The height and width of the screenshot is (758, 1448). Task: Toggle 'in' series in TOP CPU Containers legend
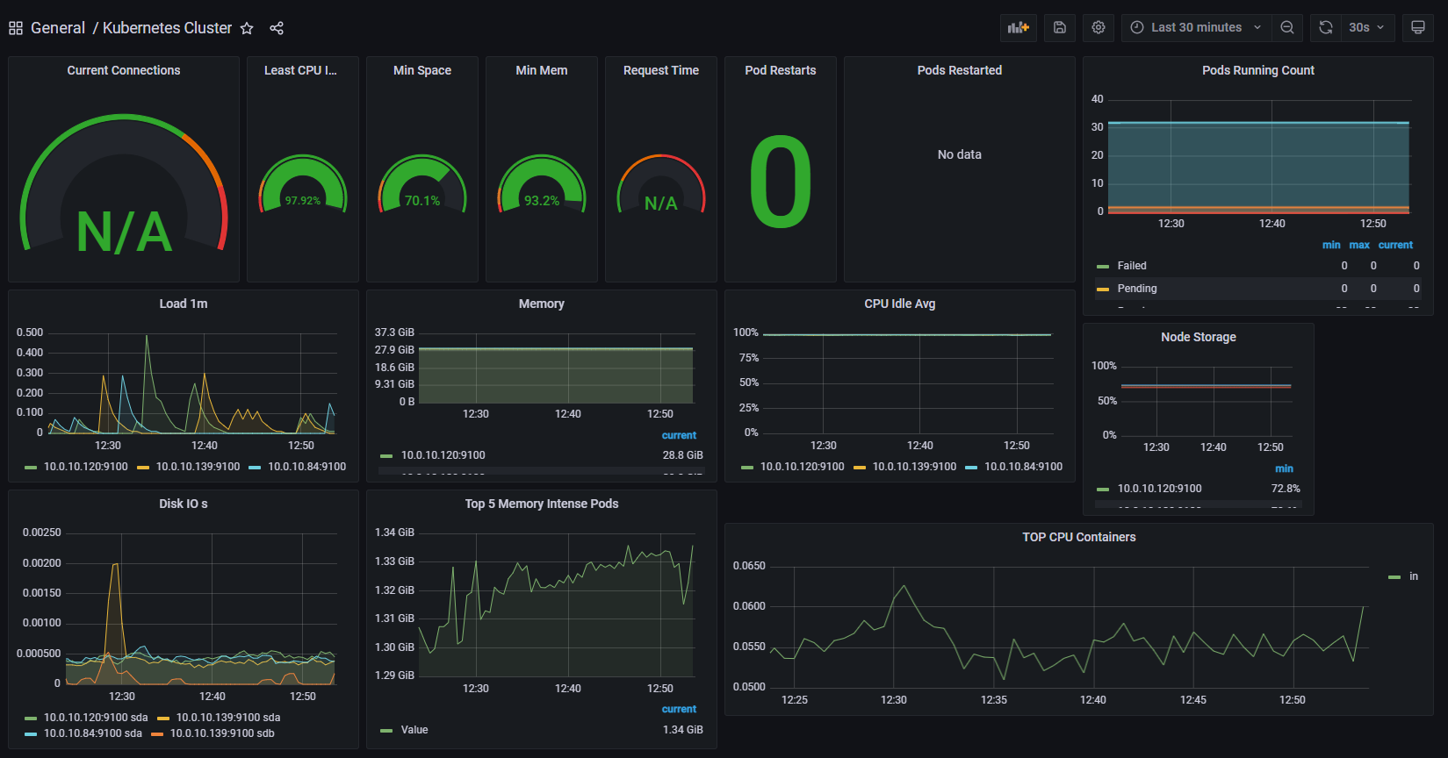pyautogui.click(x=1414, y=576)
